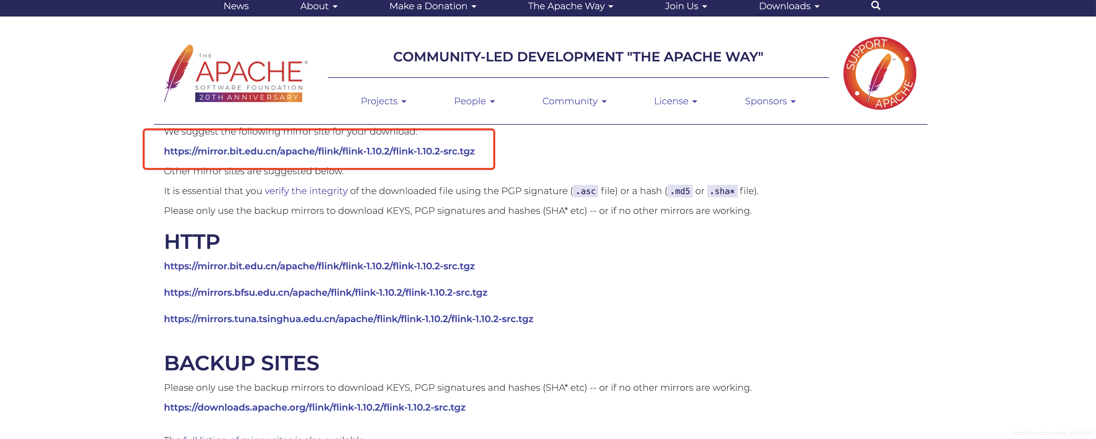Open the Downloads dropdown menu
This screenshot has width=1096, height=439.
[x=788, y=6]
